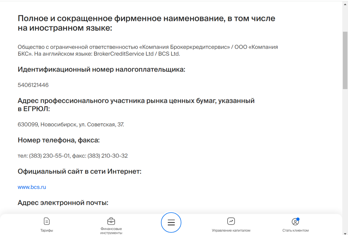Click the INN value 5406121446
This screenshot has height=235, width=348.
coord(33,85)
